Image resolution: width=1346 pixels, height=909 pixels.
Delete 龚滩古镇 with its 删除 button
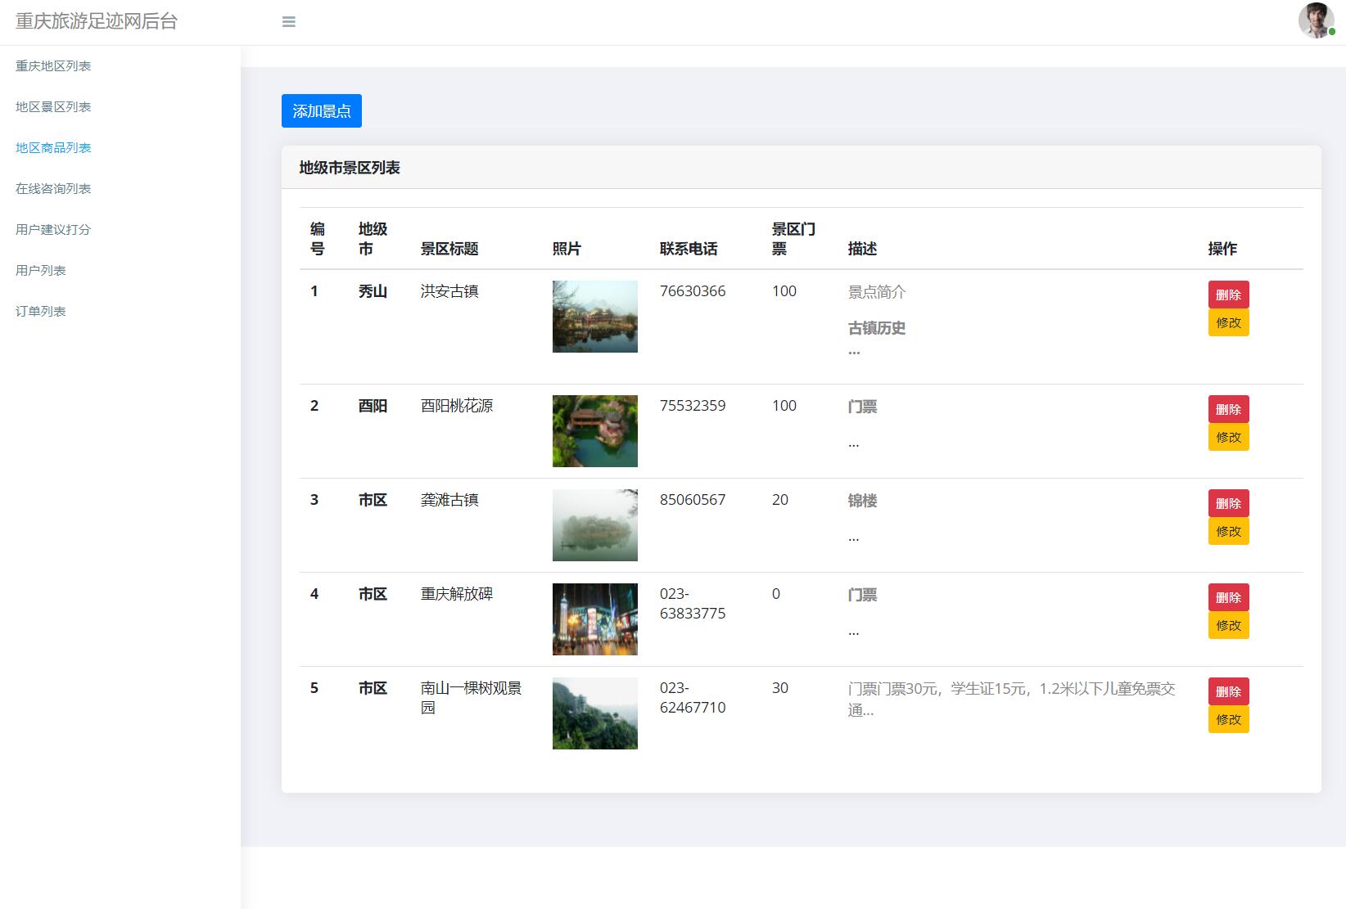pyautogui.click(x=1228, y=502)
